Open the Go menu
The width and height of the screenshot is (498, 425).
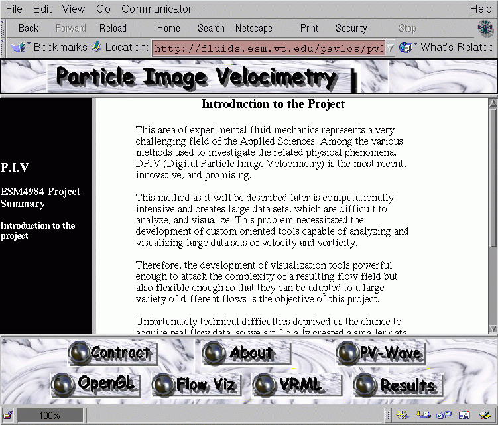[103, 9]
